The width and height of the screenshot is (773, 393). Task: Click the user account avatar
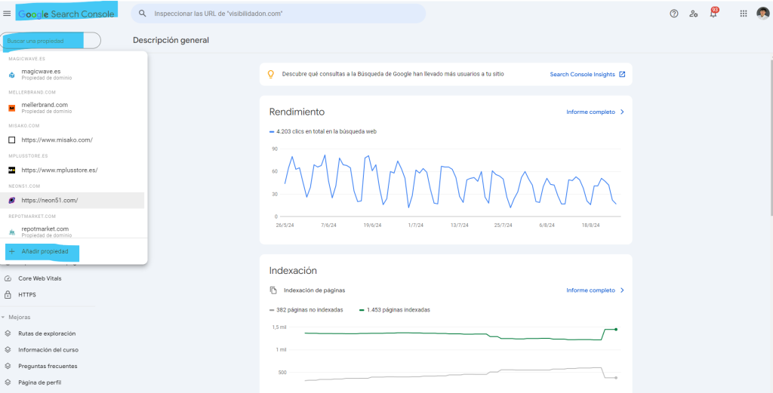point(762,14)
